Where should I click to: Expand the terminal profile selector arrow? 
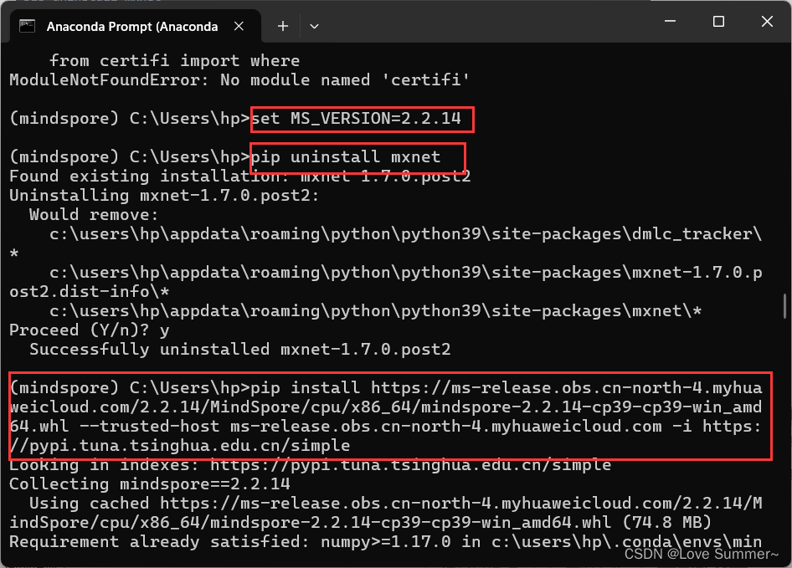pos(314,26)
